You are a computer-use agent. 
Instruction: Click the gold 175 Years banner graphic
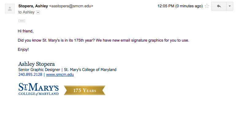[x=85, y=90]
